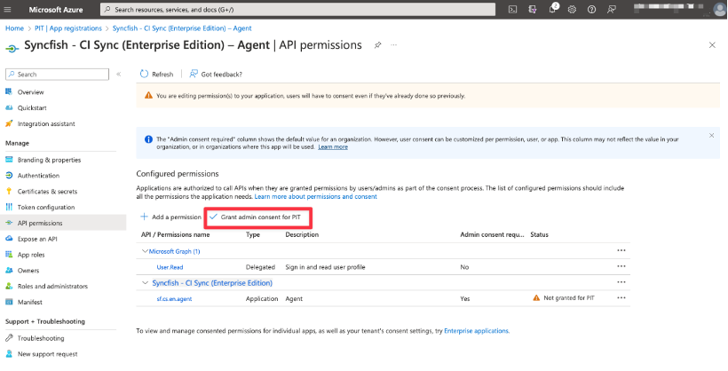Click the Description column header
The height and width of the screenshot is (371, 728).
click(x=302, y=234)
